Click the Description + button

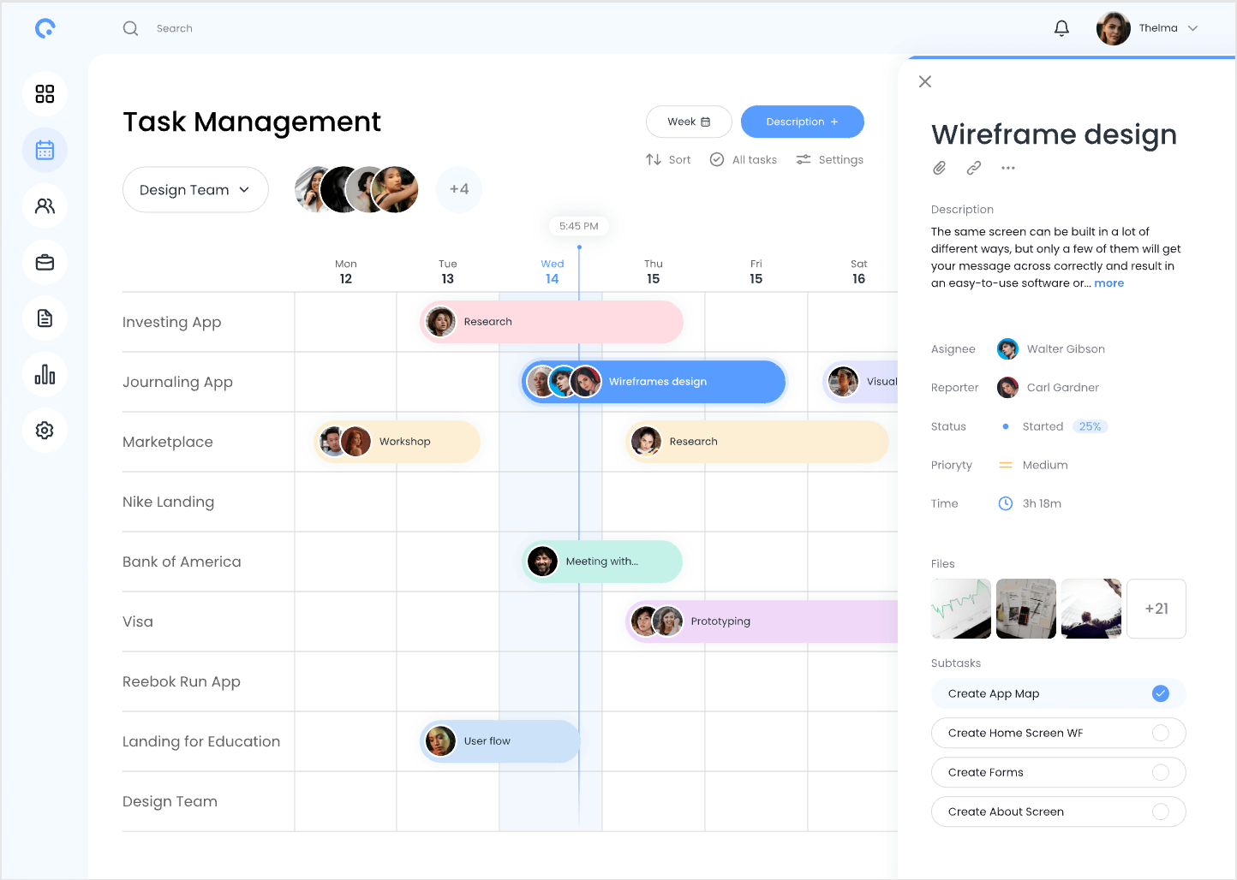click(x=802, y=122)
